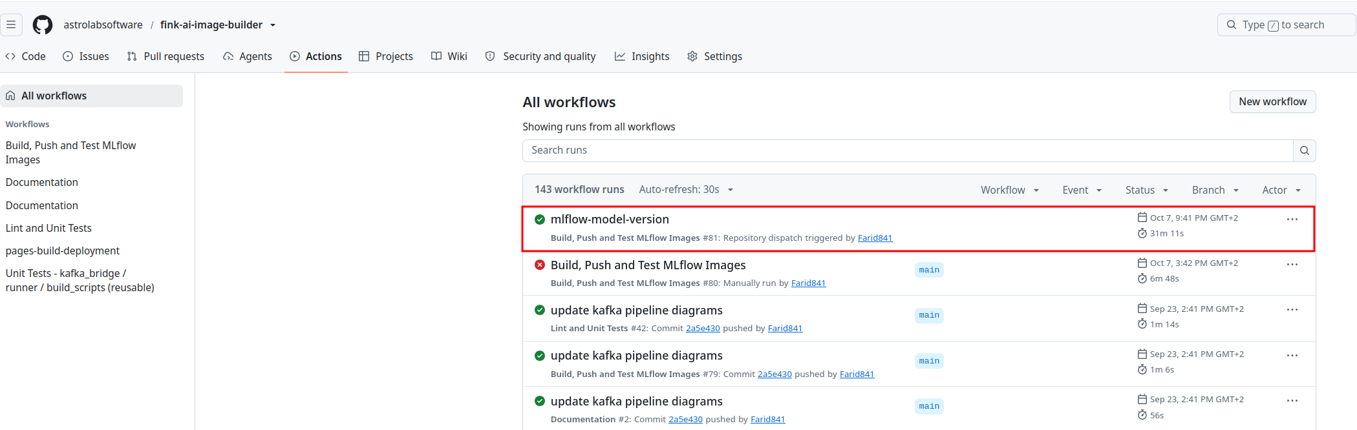Focus the Search runs input field
Image resolution: width=1357 pixels, height=430 pixels.
[x=908, y=150]
